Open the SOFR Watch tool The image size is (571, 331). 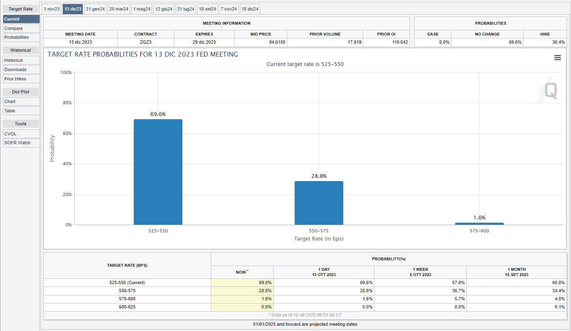tap(21, 143)
